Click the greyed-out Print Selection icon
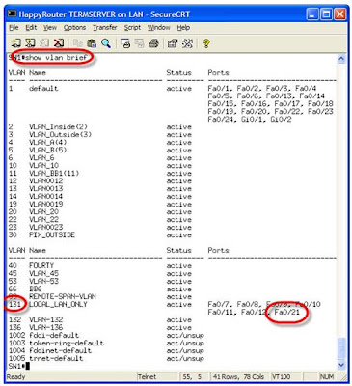The width and height of the screenshot is (352, 386). (140, 42)
